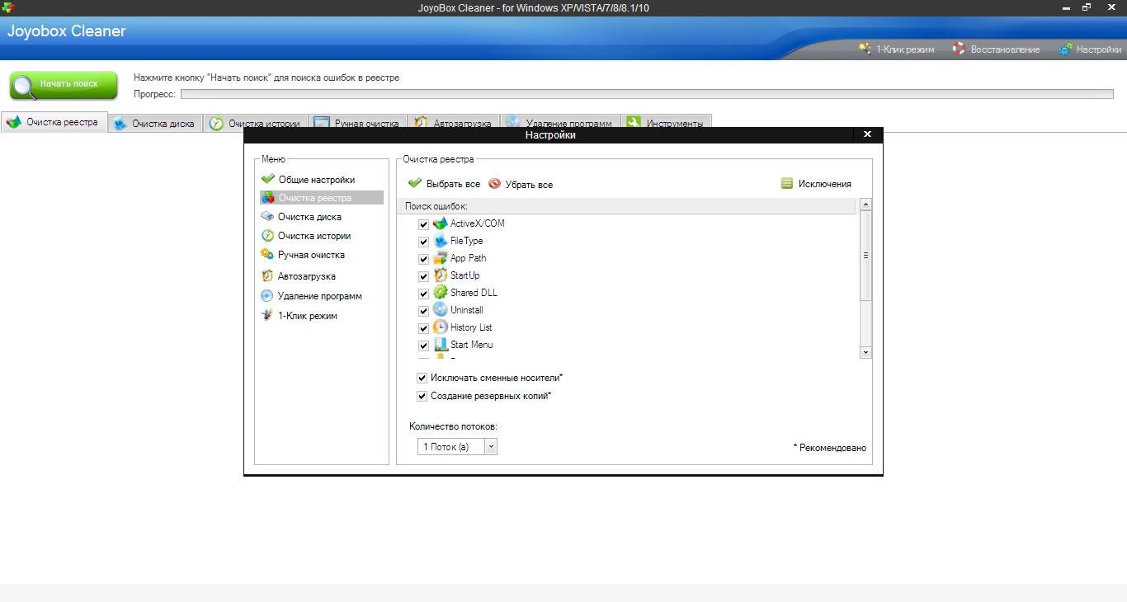Click the error list scrollbar down arrow

coord(865,352)
